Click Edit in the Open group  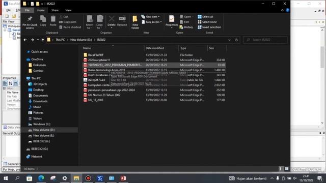coord(184,22)
